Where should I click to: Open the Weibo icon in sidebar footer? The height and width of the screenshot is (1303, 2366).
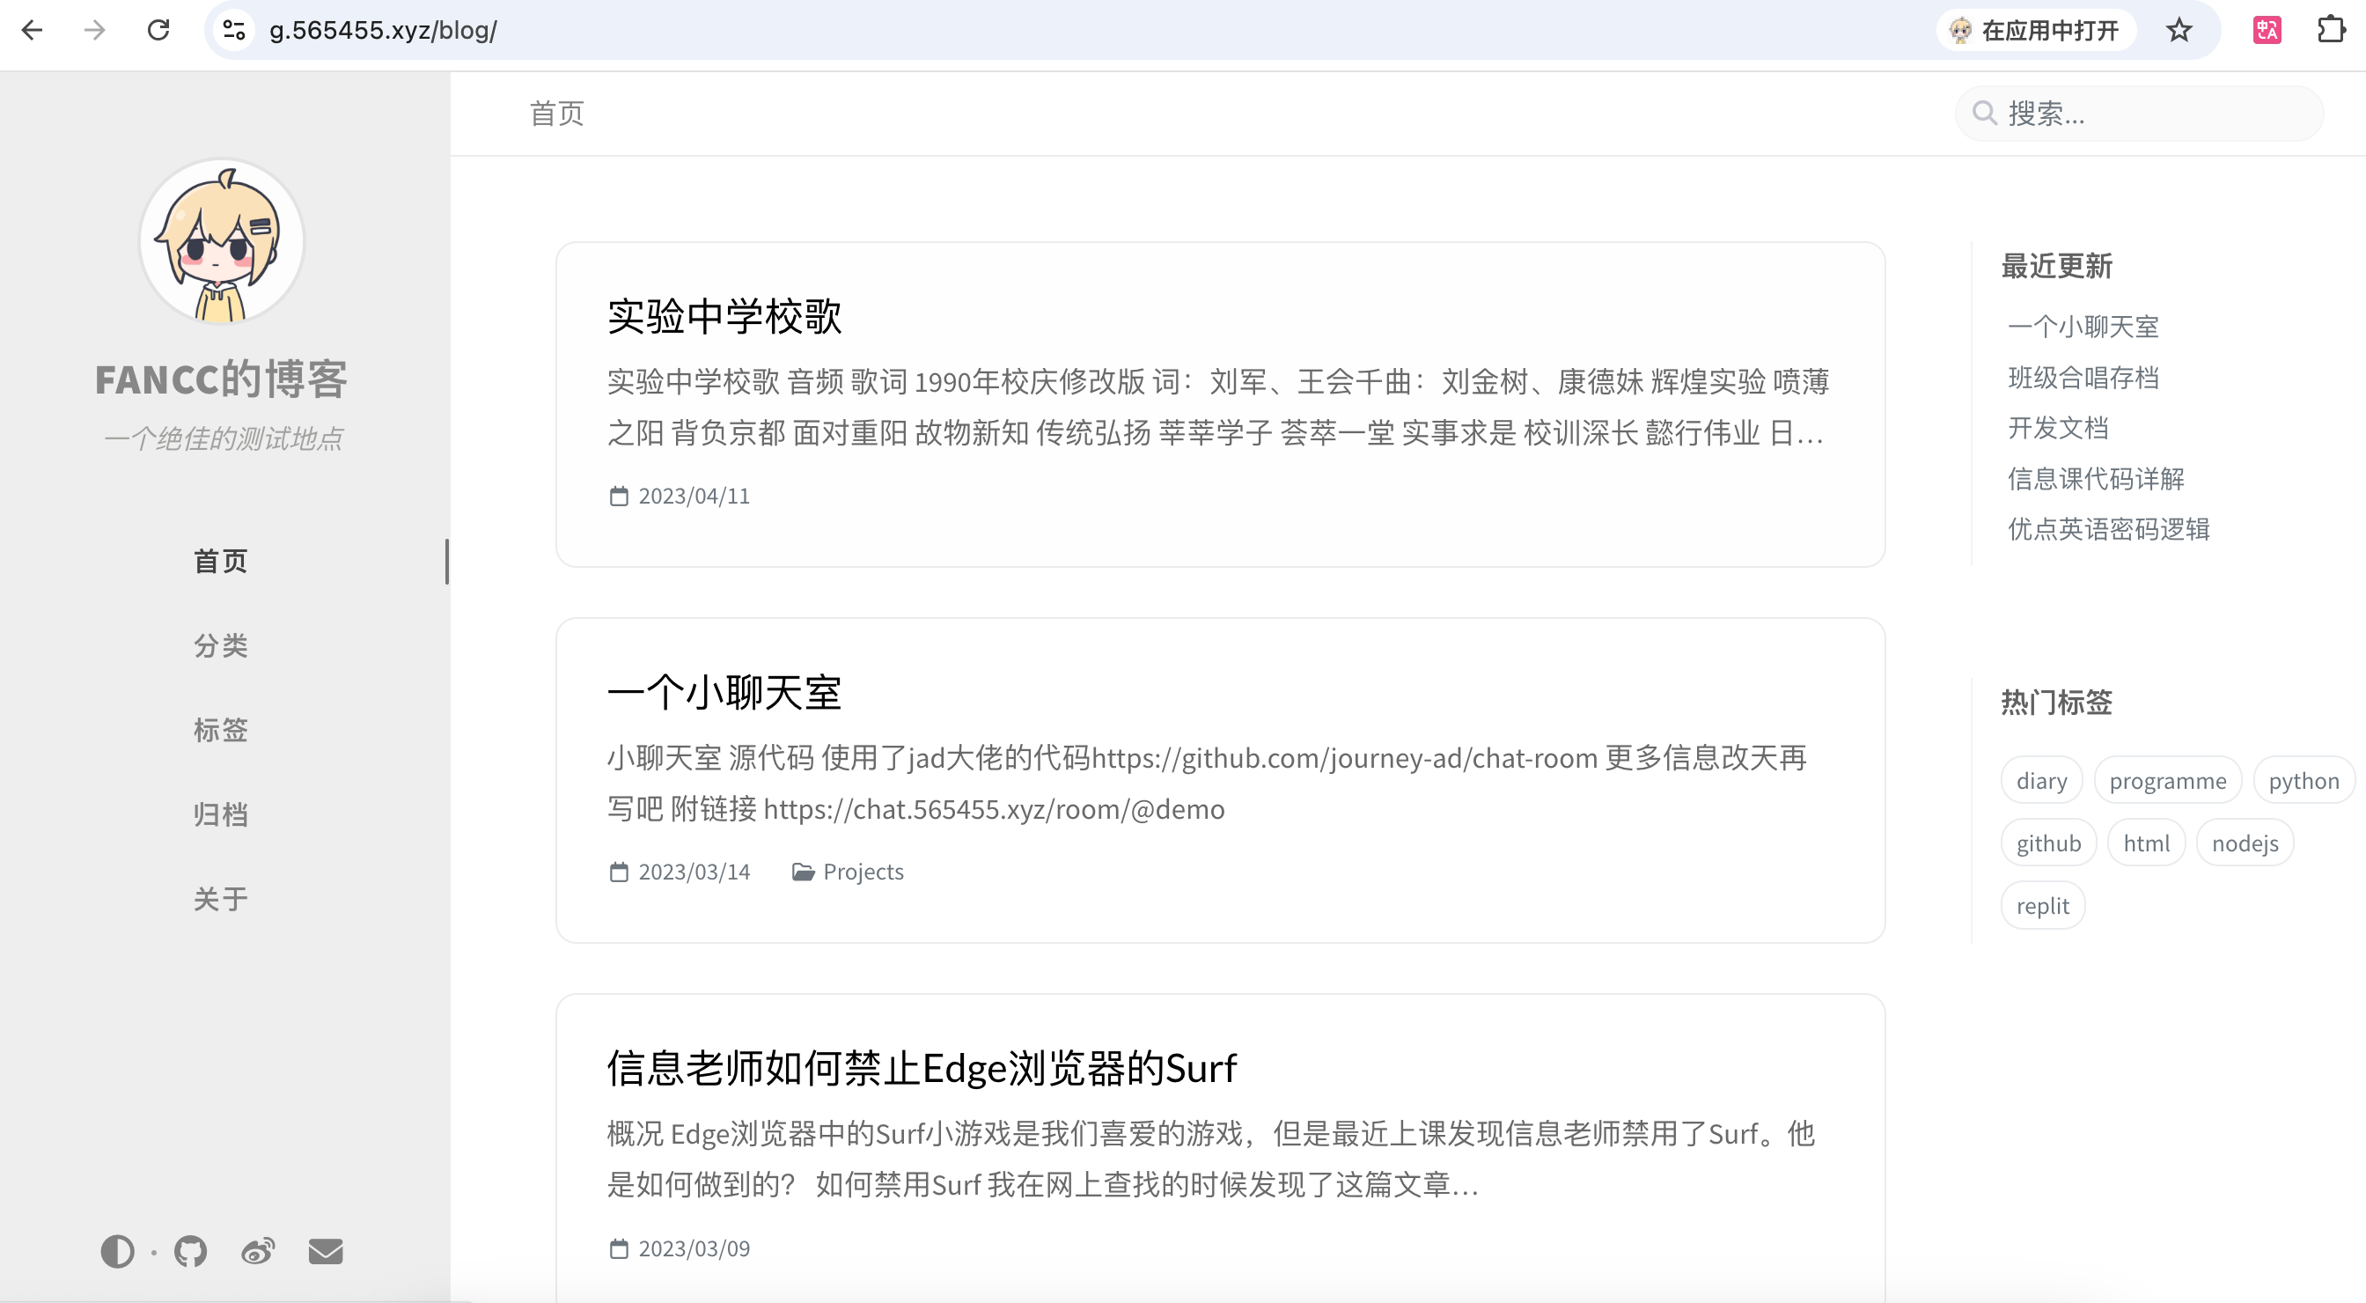[x=258, y=1252]
